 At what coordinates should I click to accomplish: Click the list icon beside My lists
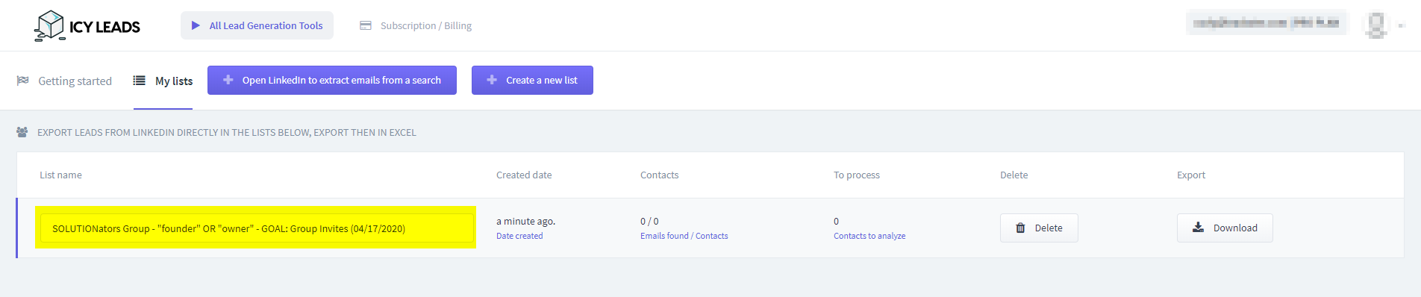140,81
